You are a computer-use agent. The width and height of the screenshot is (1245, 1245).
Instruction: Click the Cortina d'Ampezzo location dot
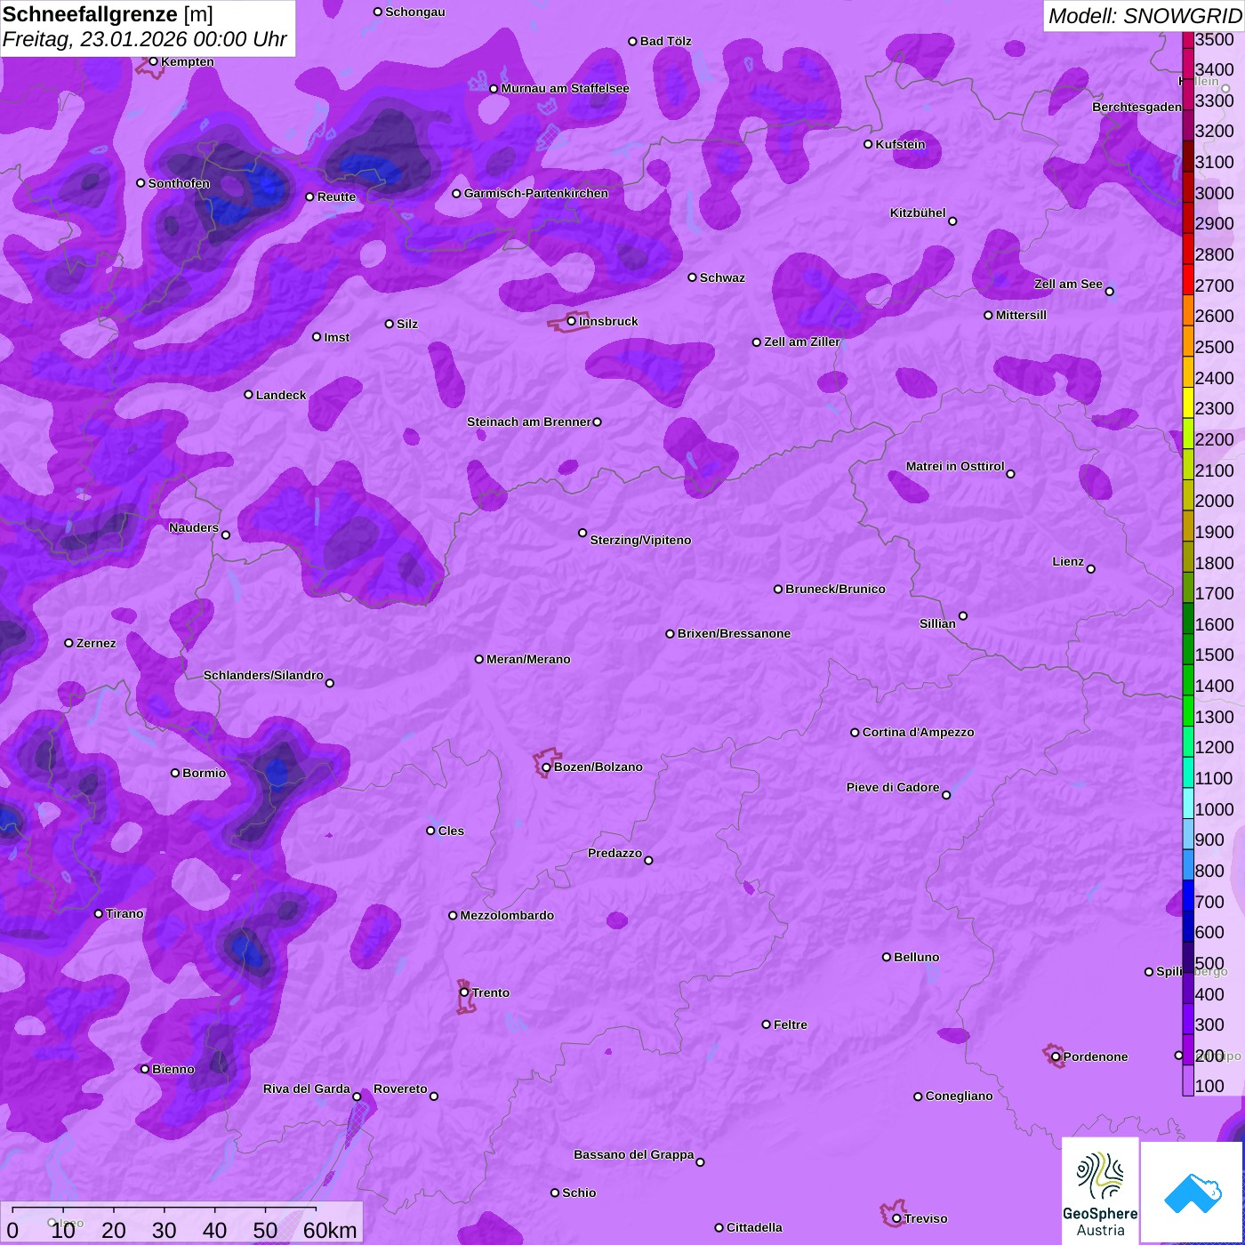click(x=855, y=733)
